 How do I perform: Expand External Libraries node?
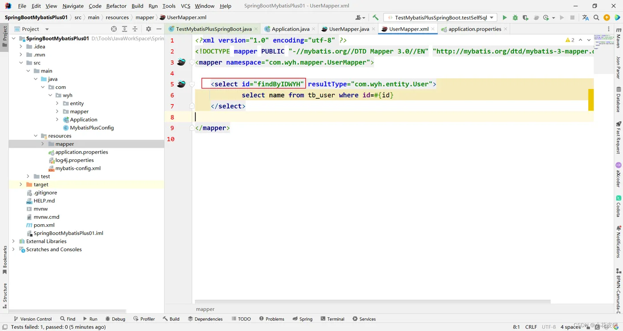(13, 242)
